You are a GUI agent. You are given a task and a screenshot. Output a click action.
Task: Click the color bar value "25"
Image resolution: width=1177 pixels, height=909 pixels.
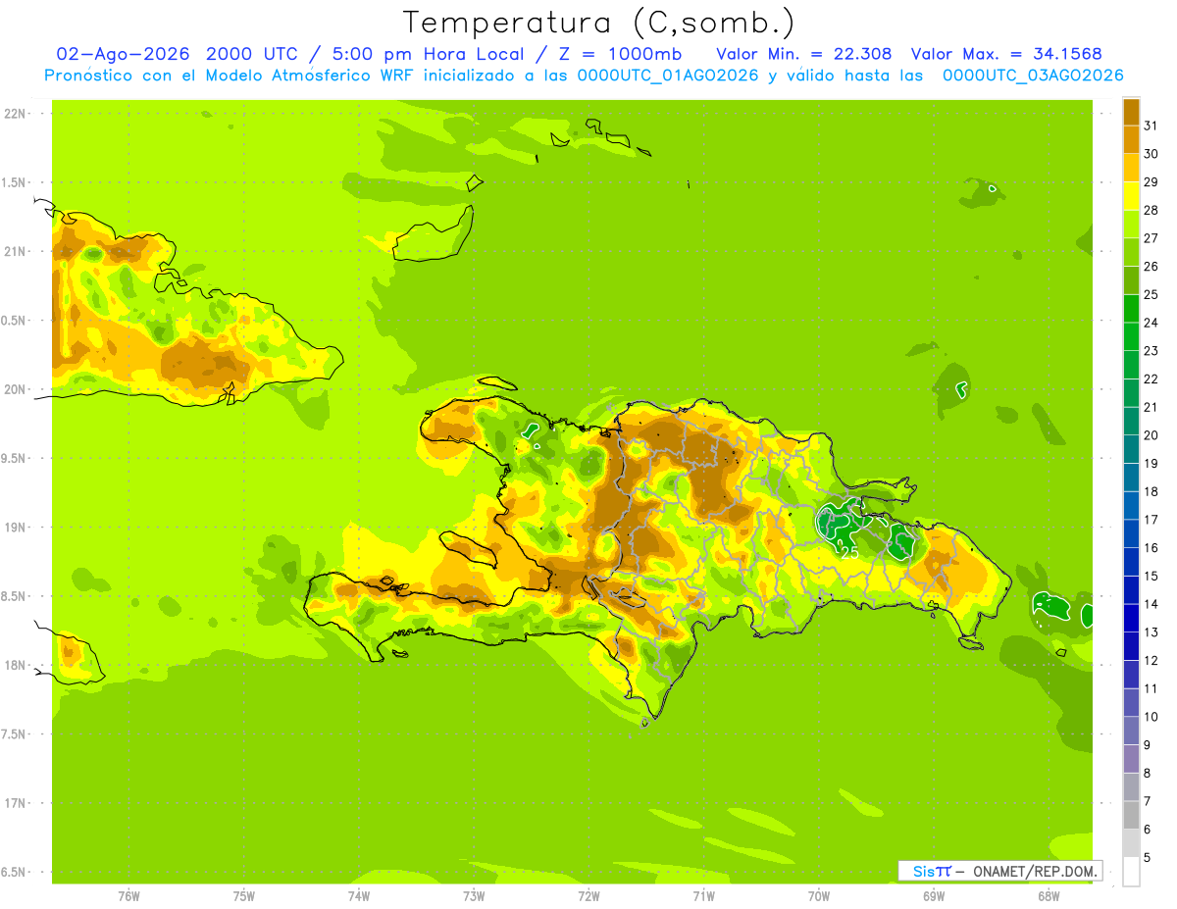click(1151, 294)
